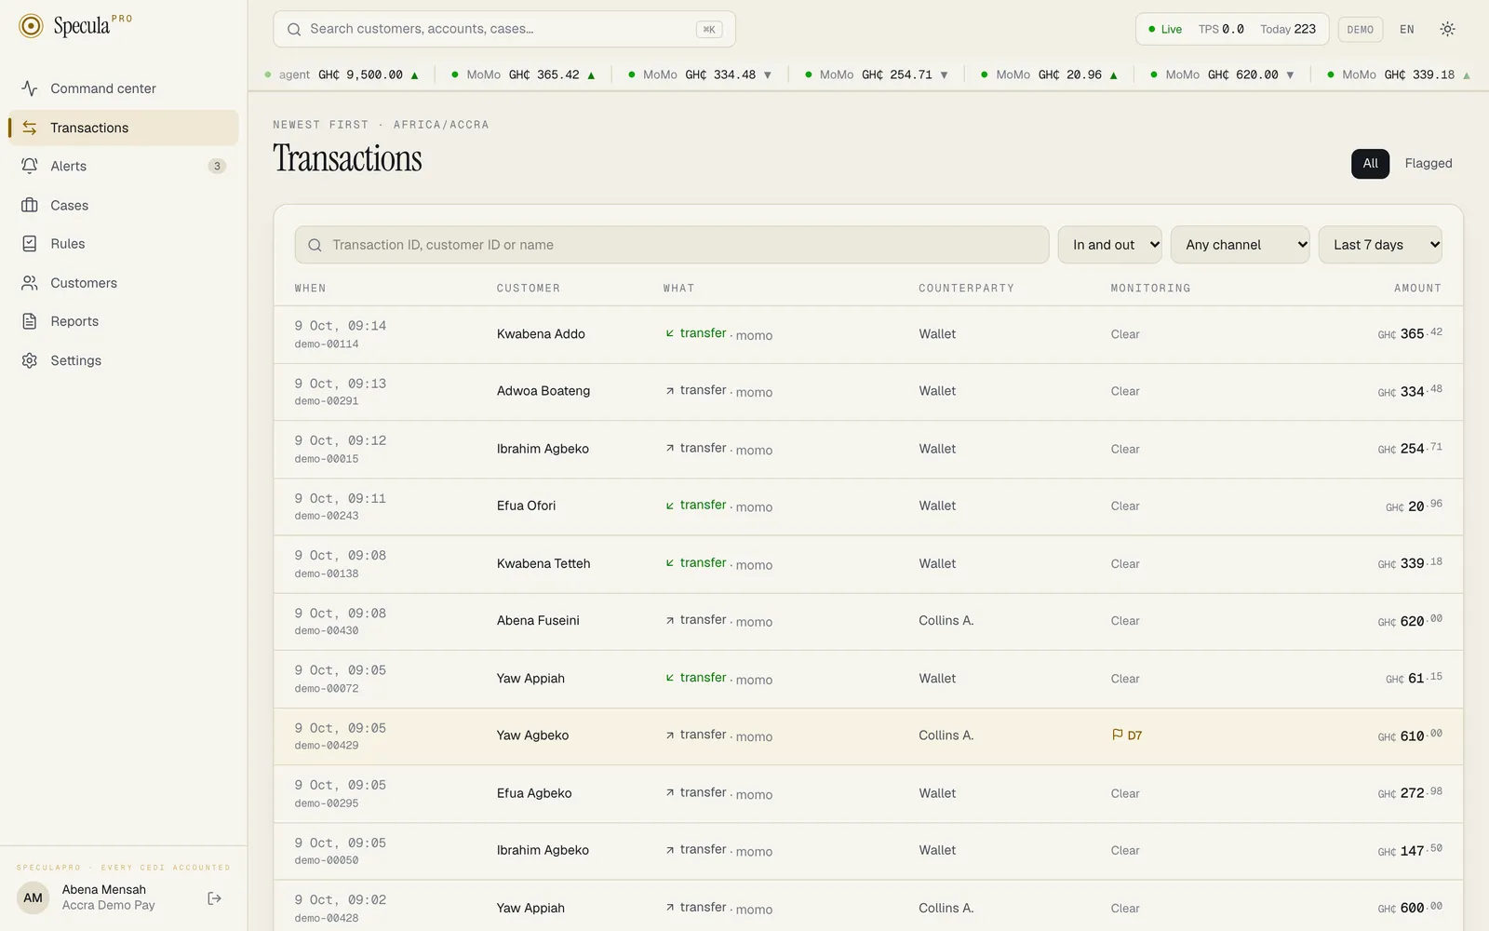Click outgoing arrow icon on Adwoa Boateng row
This screenshot has height=931, width=1489.
pos(669,391)
